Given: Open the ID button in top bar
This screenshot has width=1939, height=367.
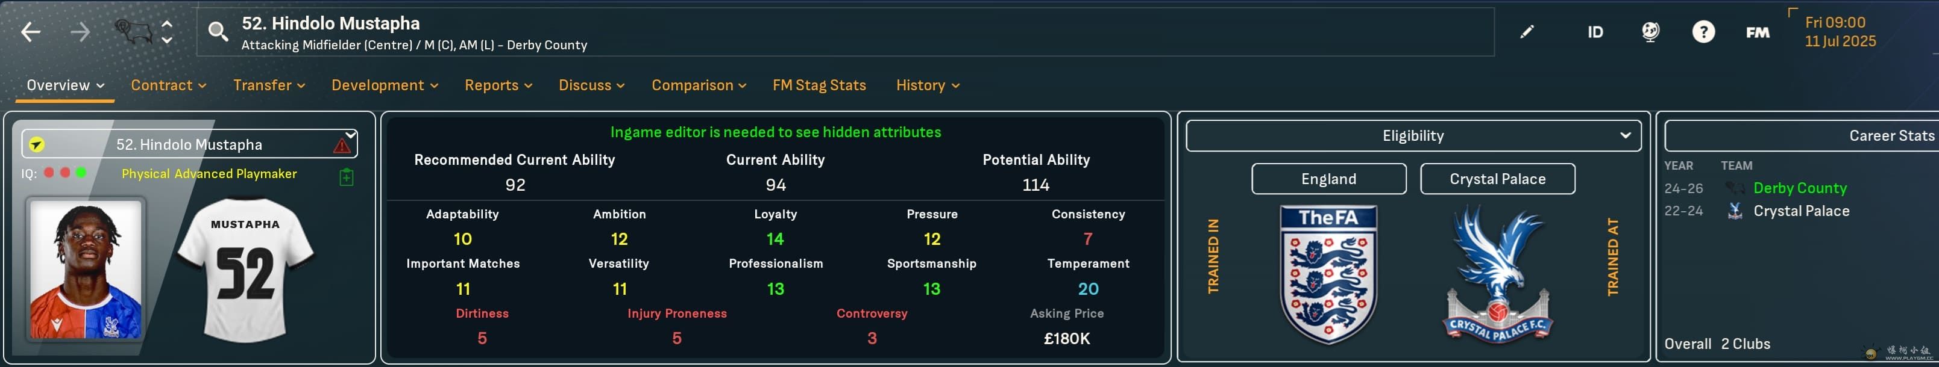Looking at the screenshot, I should (1595, 31).
